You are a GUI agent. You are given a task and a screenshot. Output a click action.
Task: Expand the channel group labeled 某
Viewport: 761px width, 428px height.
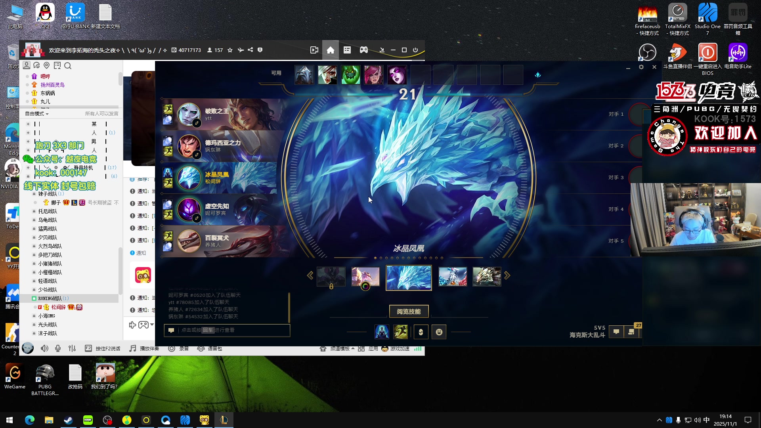28,124
